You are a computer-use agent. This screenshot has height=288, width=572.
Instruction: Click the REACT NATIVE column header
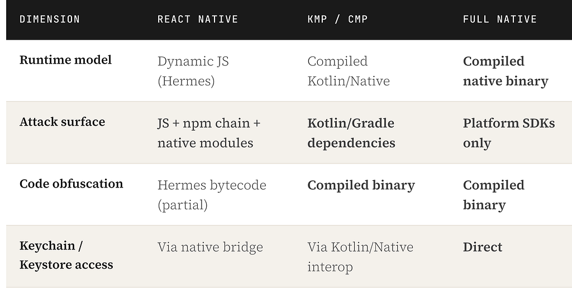click(198, 19)
